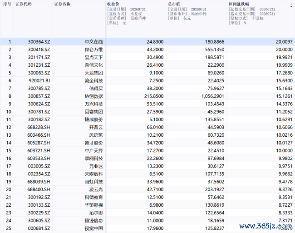Select stock code 000681.SZ
Image resolution: width=295 pixels, height=233 pixels.
(x=39, y=228)
